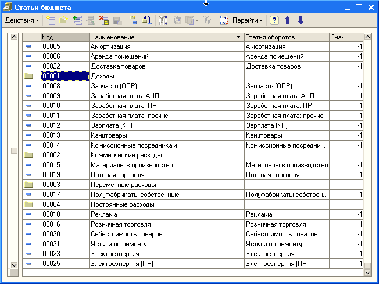Click the Add new item icon
The height and width of the screenshot is (284, 379).
51,20
